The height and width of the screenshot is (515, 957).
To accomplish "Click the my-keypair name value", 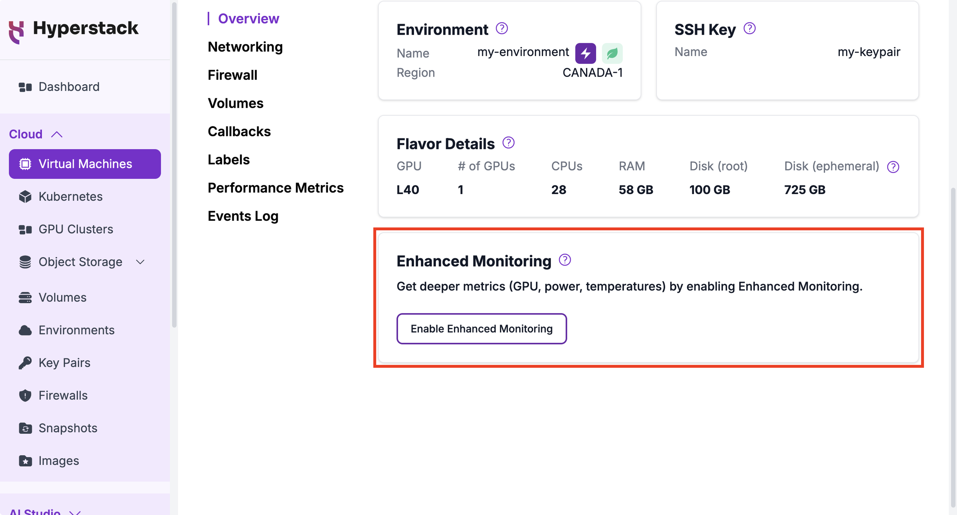I will 868,52.
